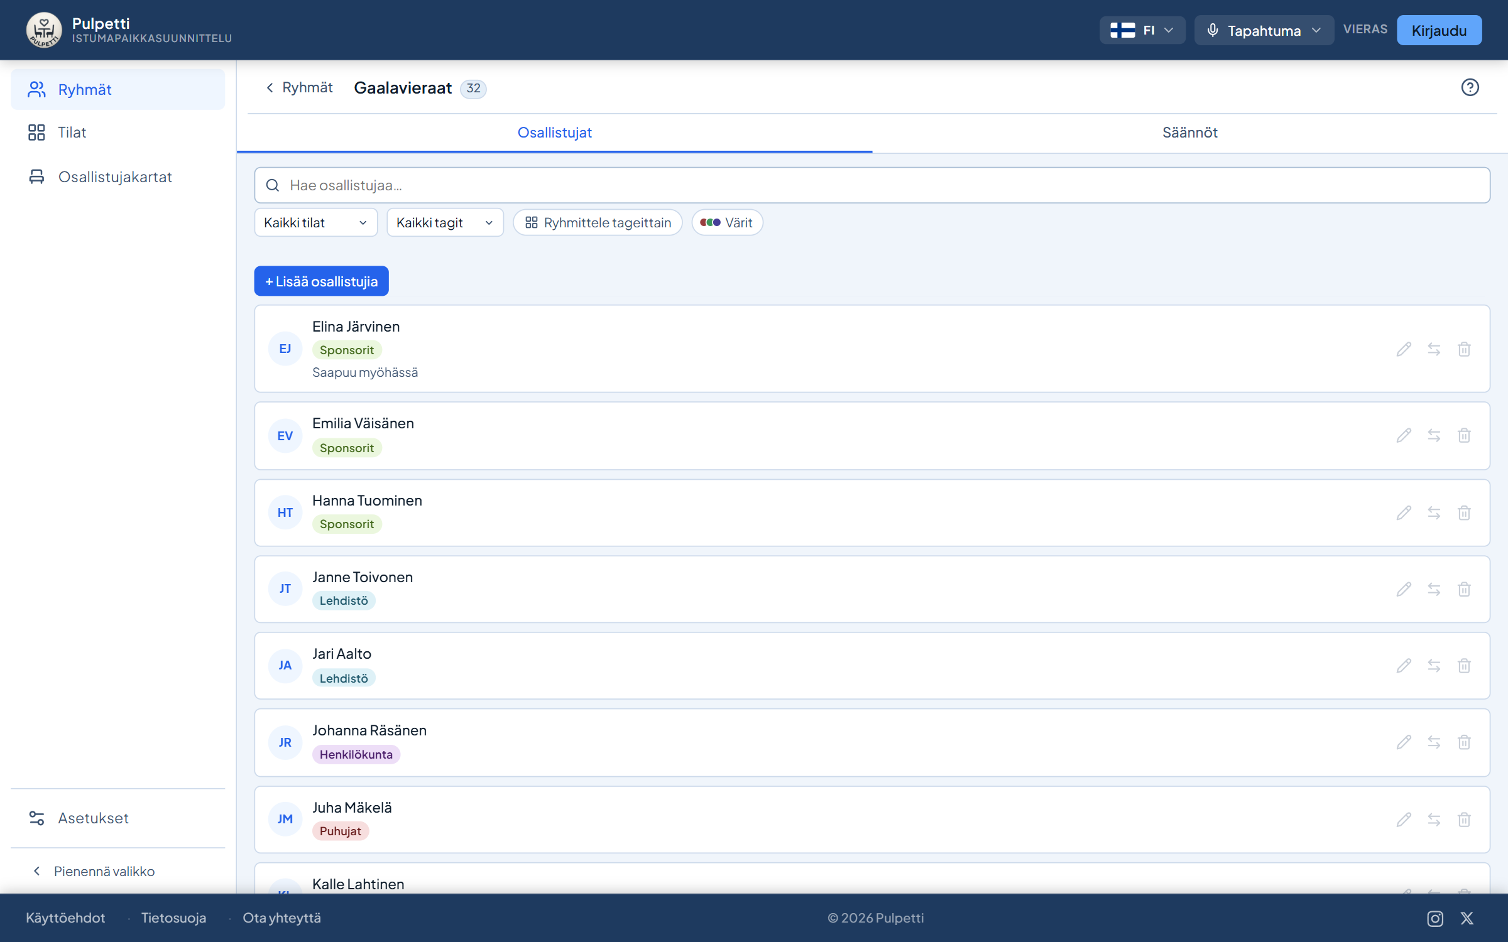Delete Emilia Väisänen with trash icon

coord(1464,436)
